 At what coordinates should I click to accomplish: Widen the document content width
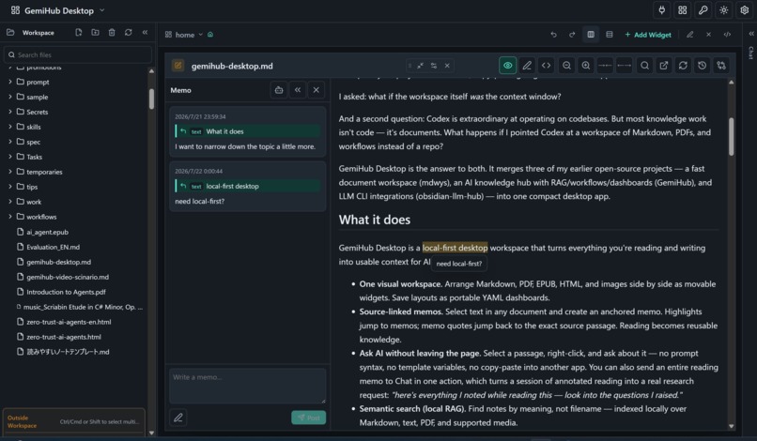click(624, 66)
